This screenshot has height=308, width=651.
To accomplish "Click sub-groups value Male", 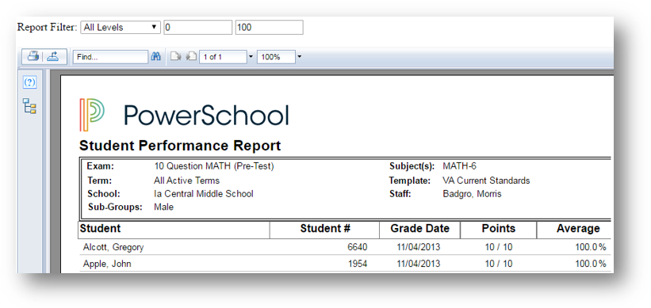I will pyautogui.click(x=163, y=207).
